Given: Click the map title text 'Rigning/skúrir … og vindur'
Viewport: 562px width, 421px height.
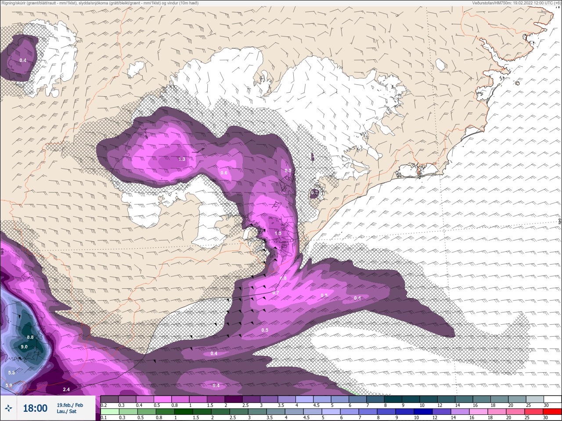Looking at the screenshot, I should [x=100, y=3].
